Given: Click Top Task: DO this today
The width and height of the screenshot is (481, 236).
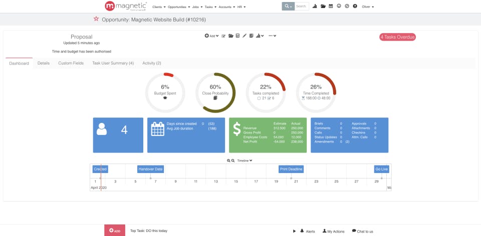Looking at the screenshot, I should pyautogui.click(x=149, y=231).
